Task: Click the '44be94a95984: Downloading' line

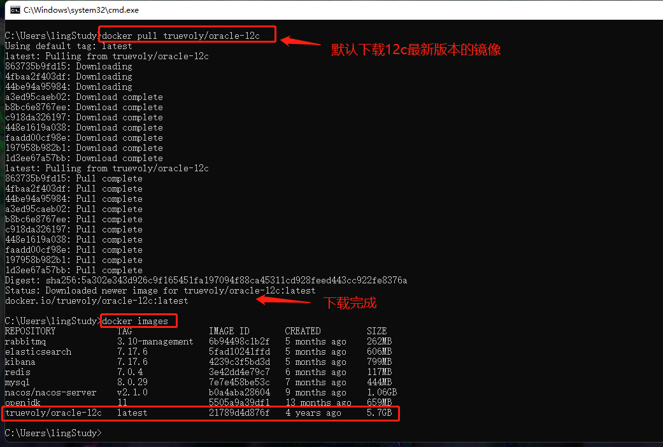Action: 69,87
